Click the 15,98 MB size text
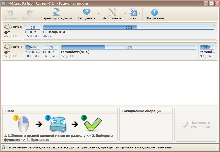The image size is (220, 152). 32,36
